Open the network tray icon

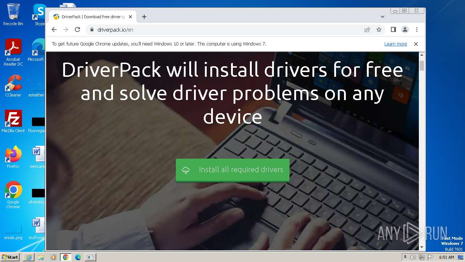[x=421, y=257]
